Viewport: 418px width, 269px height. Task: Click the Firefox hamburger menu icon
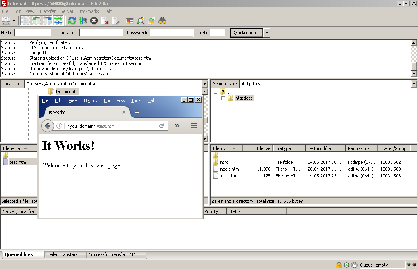coord(194,126)
